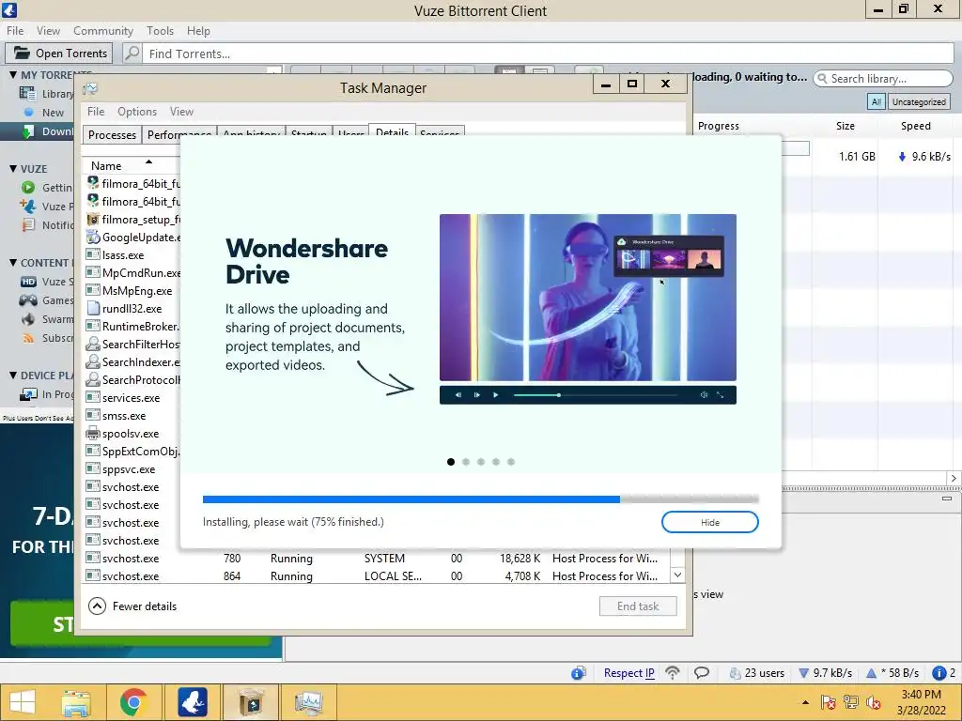Screen dimensions: 962x721
Task: Open the Games item in the sidebar
Action: tap(47, 300)
